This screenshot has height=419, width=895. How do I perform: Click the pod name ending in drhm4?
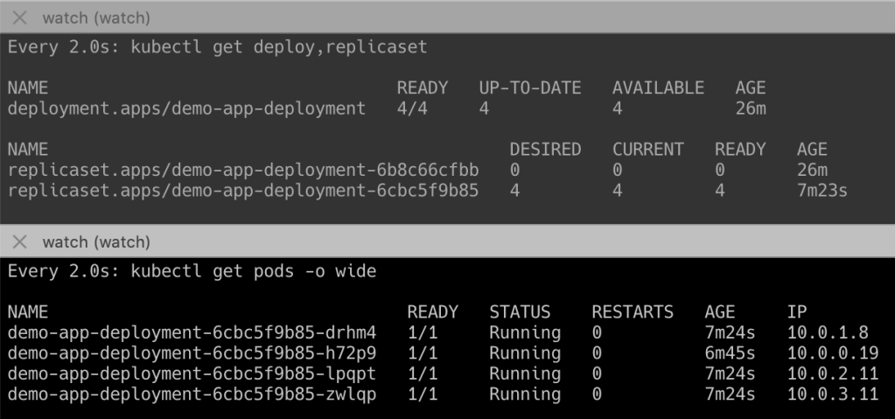pos(192,332)
